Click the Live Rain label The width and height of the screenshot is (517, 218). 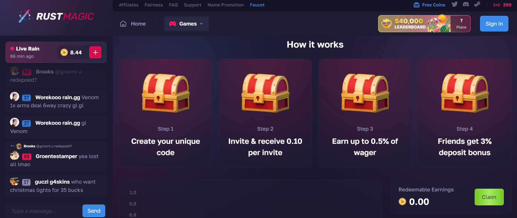tap(28, 49)
